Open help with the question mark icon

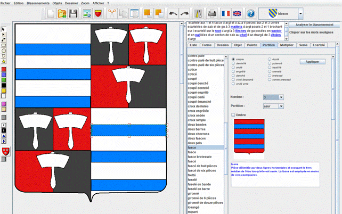tap(250, 13)
